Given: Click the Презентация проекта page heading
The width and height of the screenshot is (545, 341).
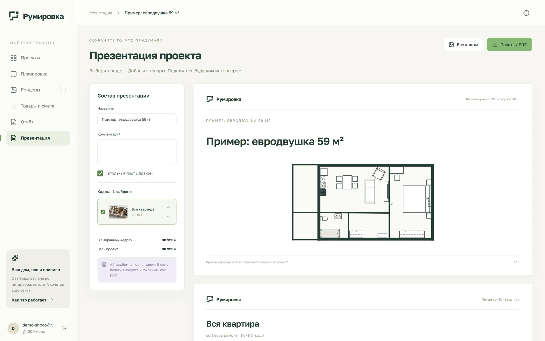Looking at the screenshot, I should tap(145, 56).
